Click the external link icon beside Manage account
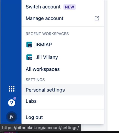Viewport: 119px width, 133px height. [97, 18]
